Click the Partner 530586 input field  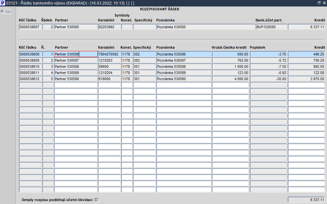point(76,54)
